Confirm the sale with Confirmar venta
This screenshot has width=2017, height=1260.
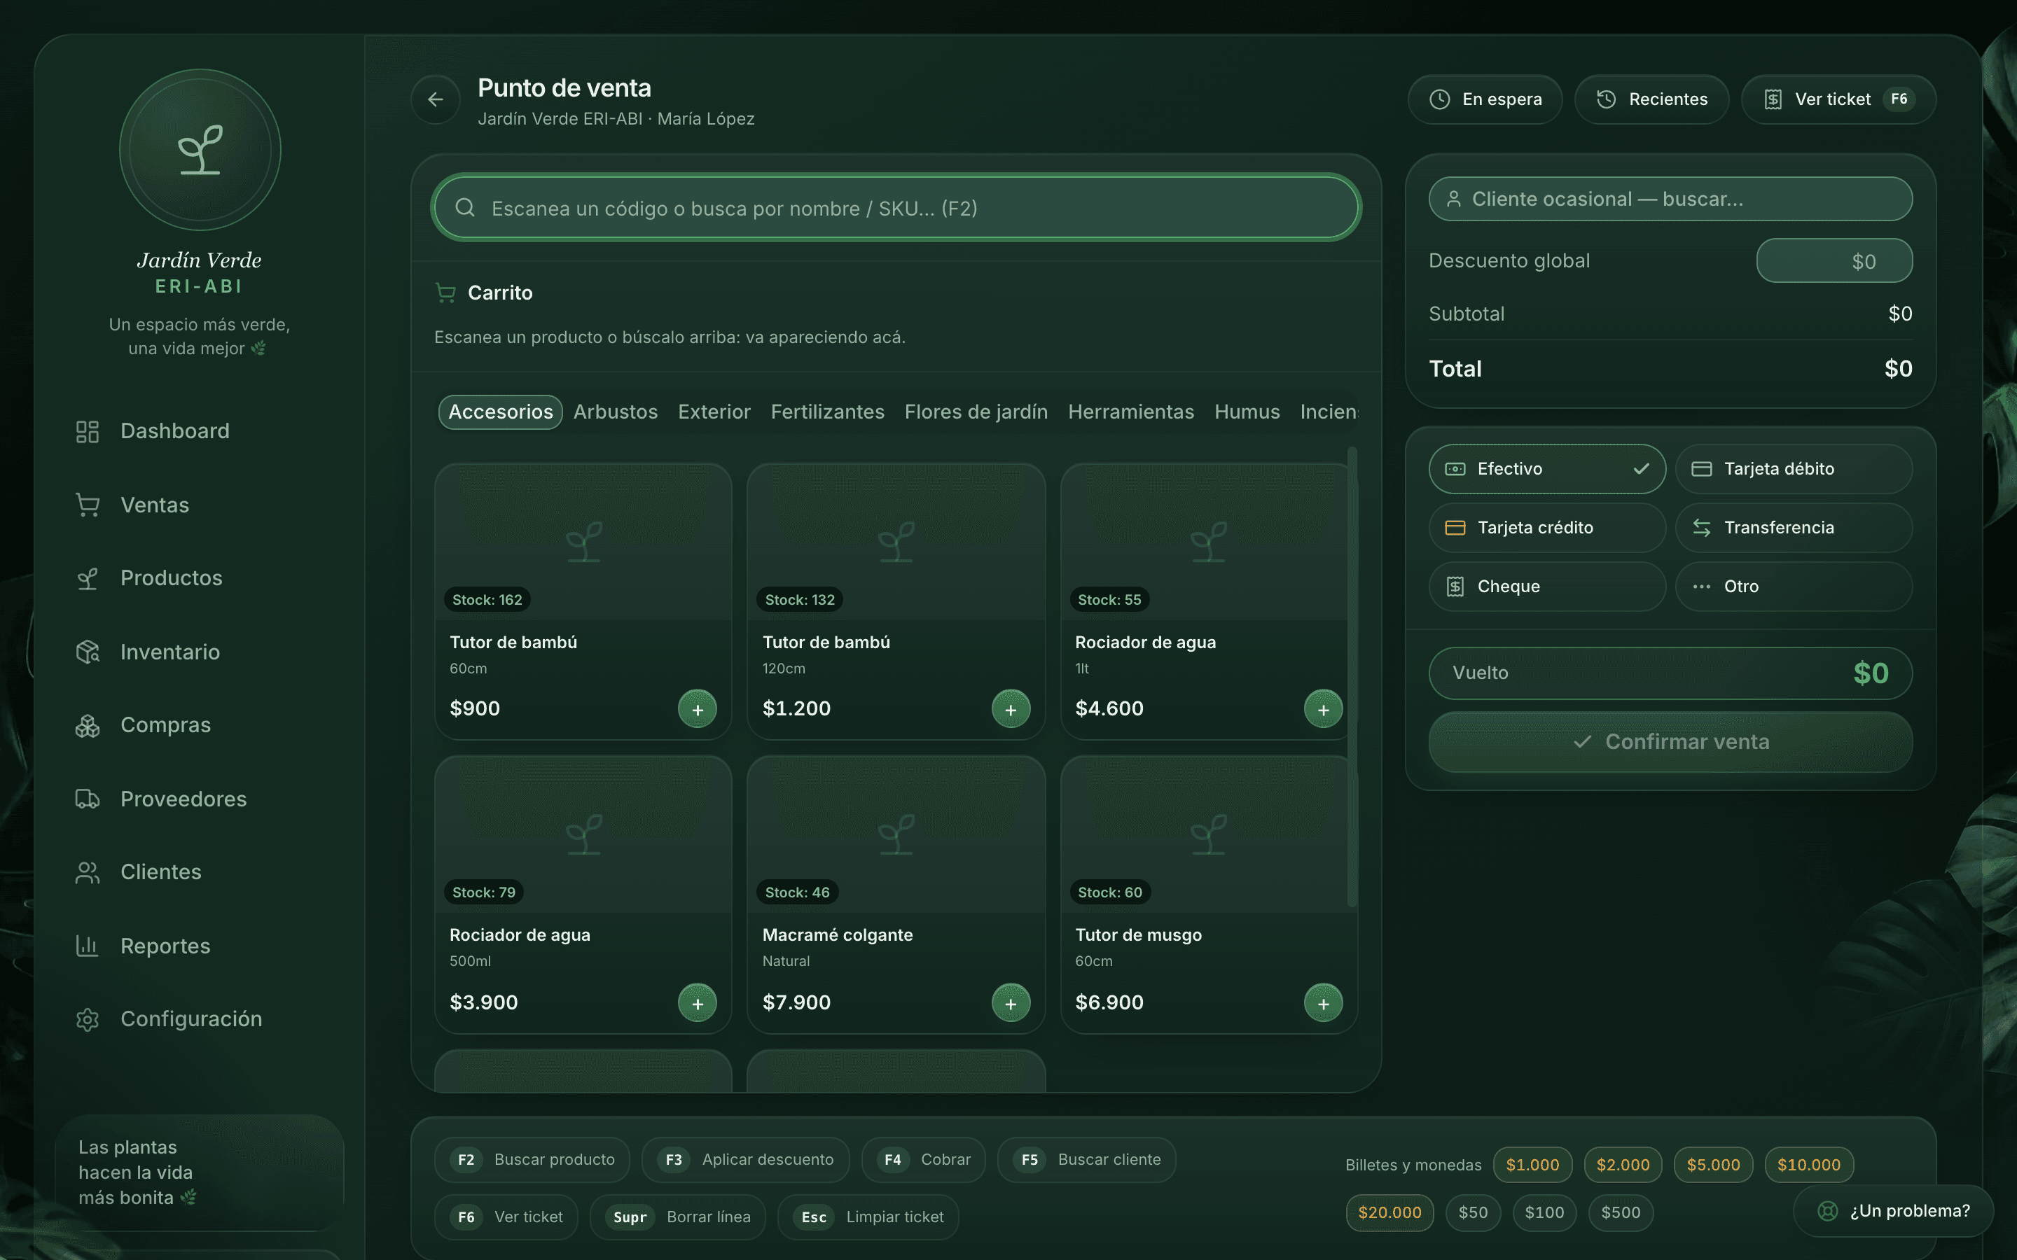[x=1670, y=742]
